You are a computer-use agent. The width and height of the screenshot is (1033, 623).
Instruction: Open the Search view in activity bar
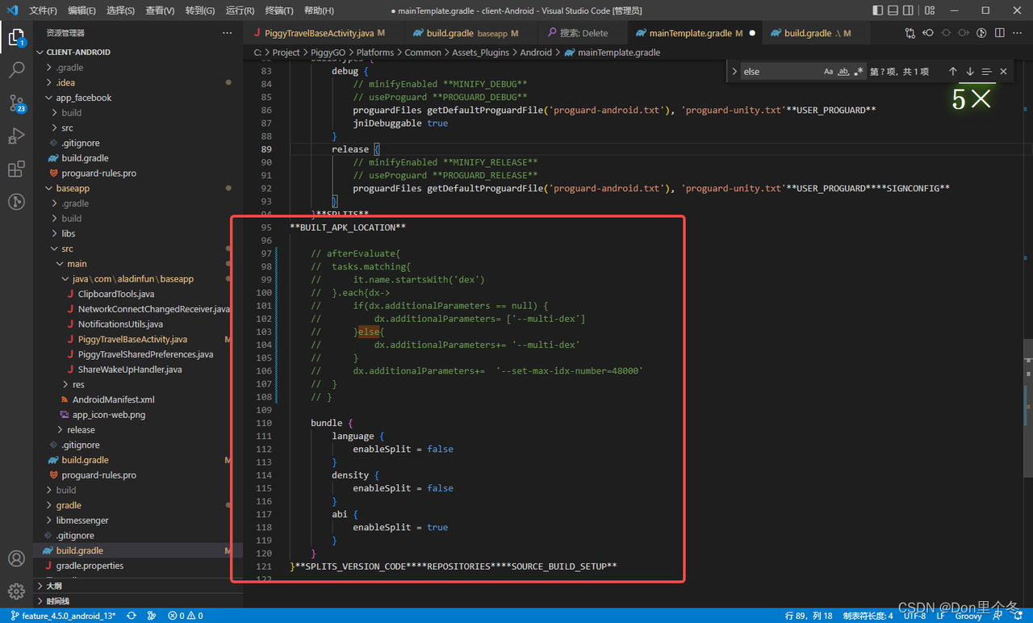(16, 70)
